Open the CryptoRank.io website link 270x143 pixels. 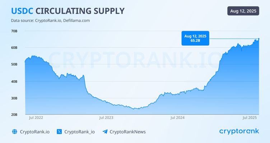[35, 132]
